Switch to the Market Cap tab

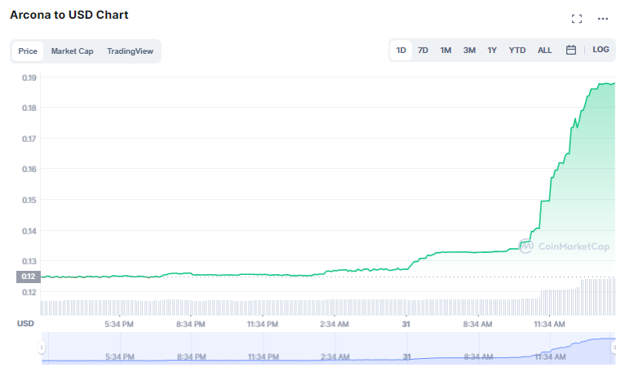coord(72,51)
